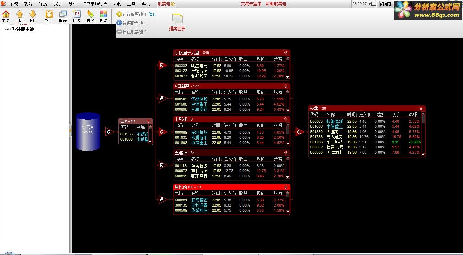This screenshot has width=463, height=255.
Task: Click the 交集 panel scrollbar thumb
Action: coord(423,118)
